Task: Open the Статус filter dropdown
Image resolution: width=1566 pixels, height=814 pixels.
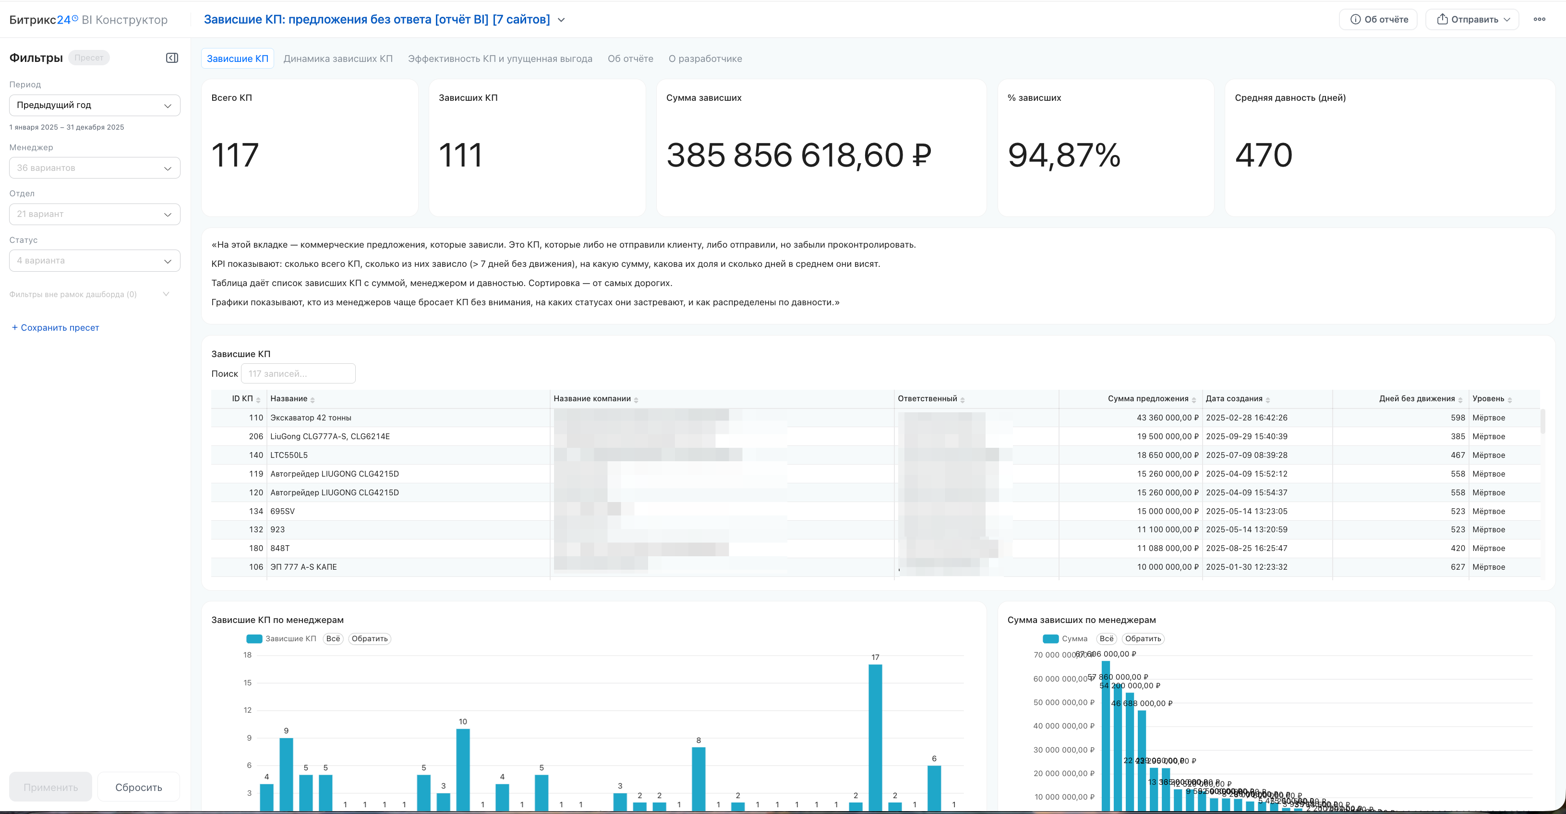Action: tap(95, 261)
